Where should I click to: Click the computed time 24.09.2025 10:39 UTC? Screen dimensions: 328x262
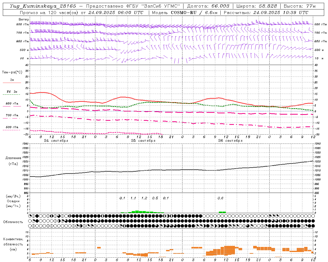[281, 13]
